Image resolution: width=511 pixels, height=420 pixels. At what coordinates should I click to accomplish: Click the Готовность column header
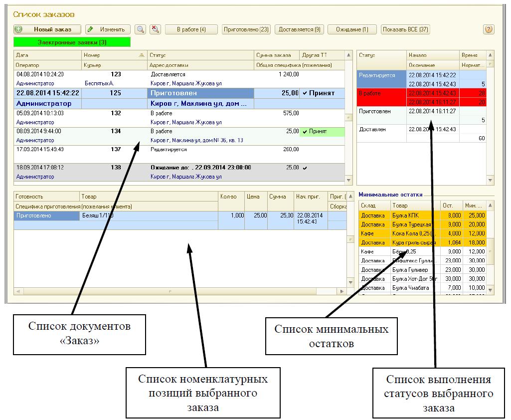[46, 197]
